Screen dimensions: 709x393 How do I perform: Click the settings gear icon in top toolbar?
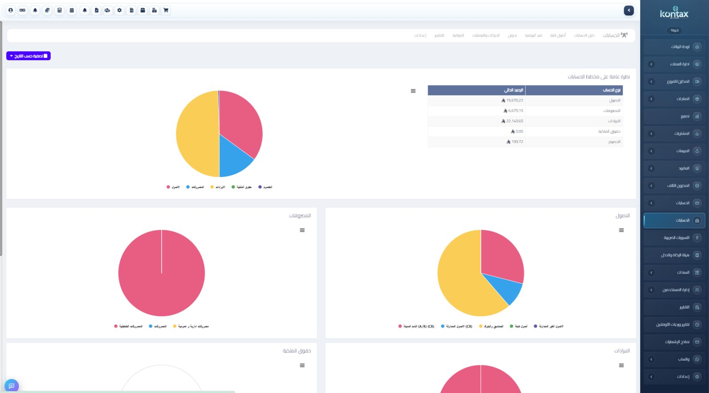click(119, 10)
